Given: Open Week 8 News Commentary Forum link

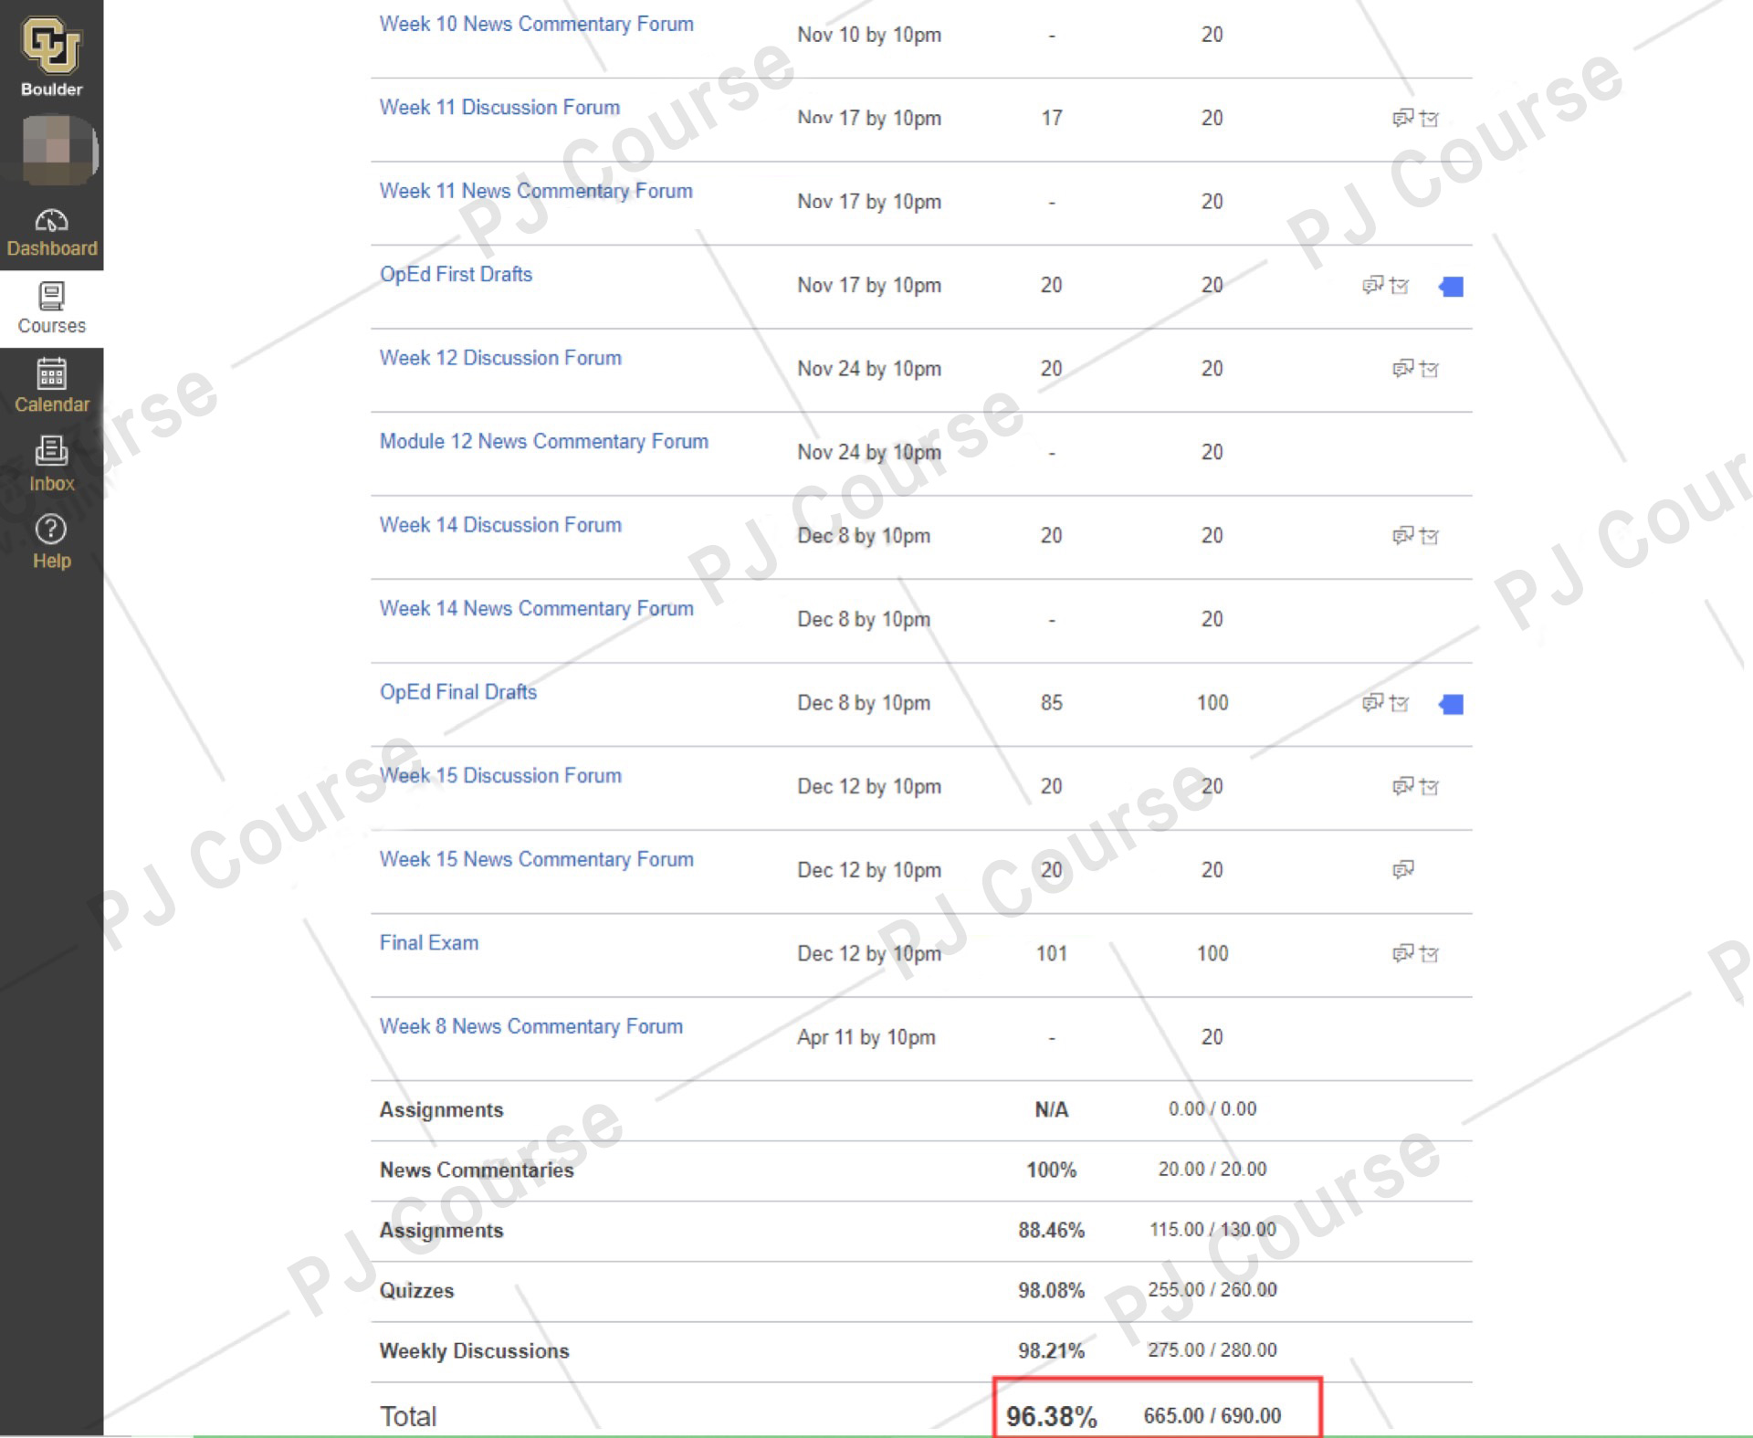Looking at the screenshot, I should click(x=530, y=1026).
